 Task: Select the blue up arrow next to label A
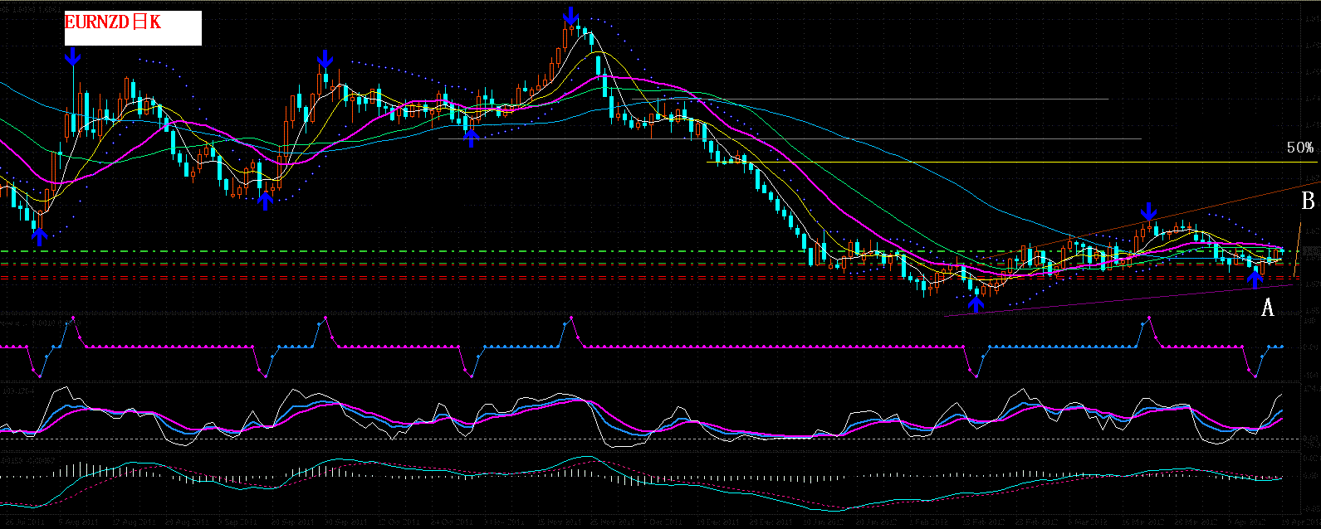click(x=1255, y=279)
